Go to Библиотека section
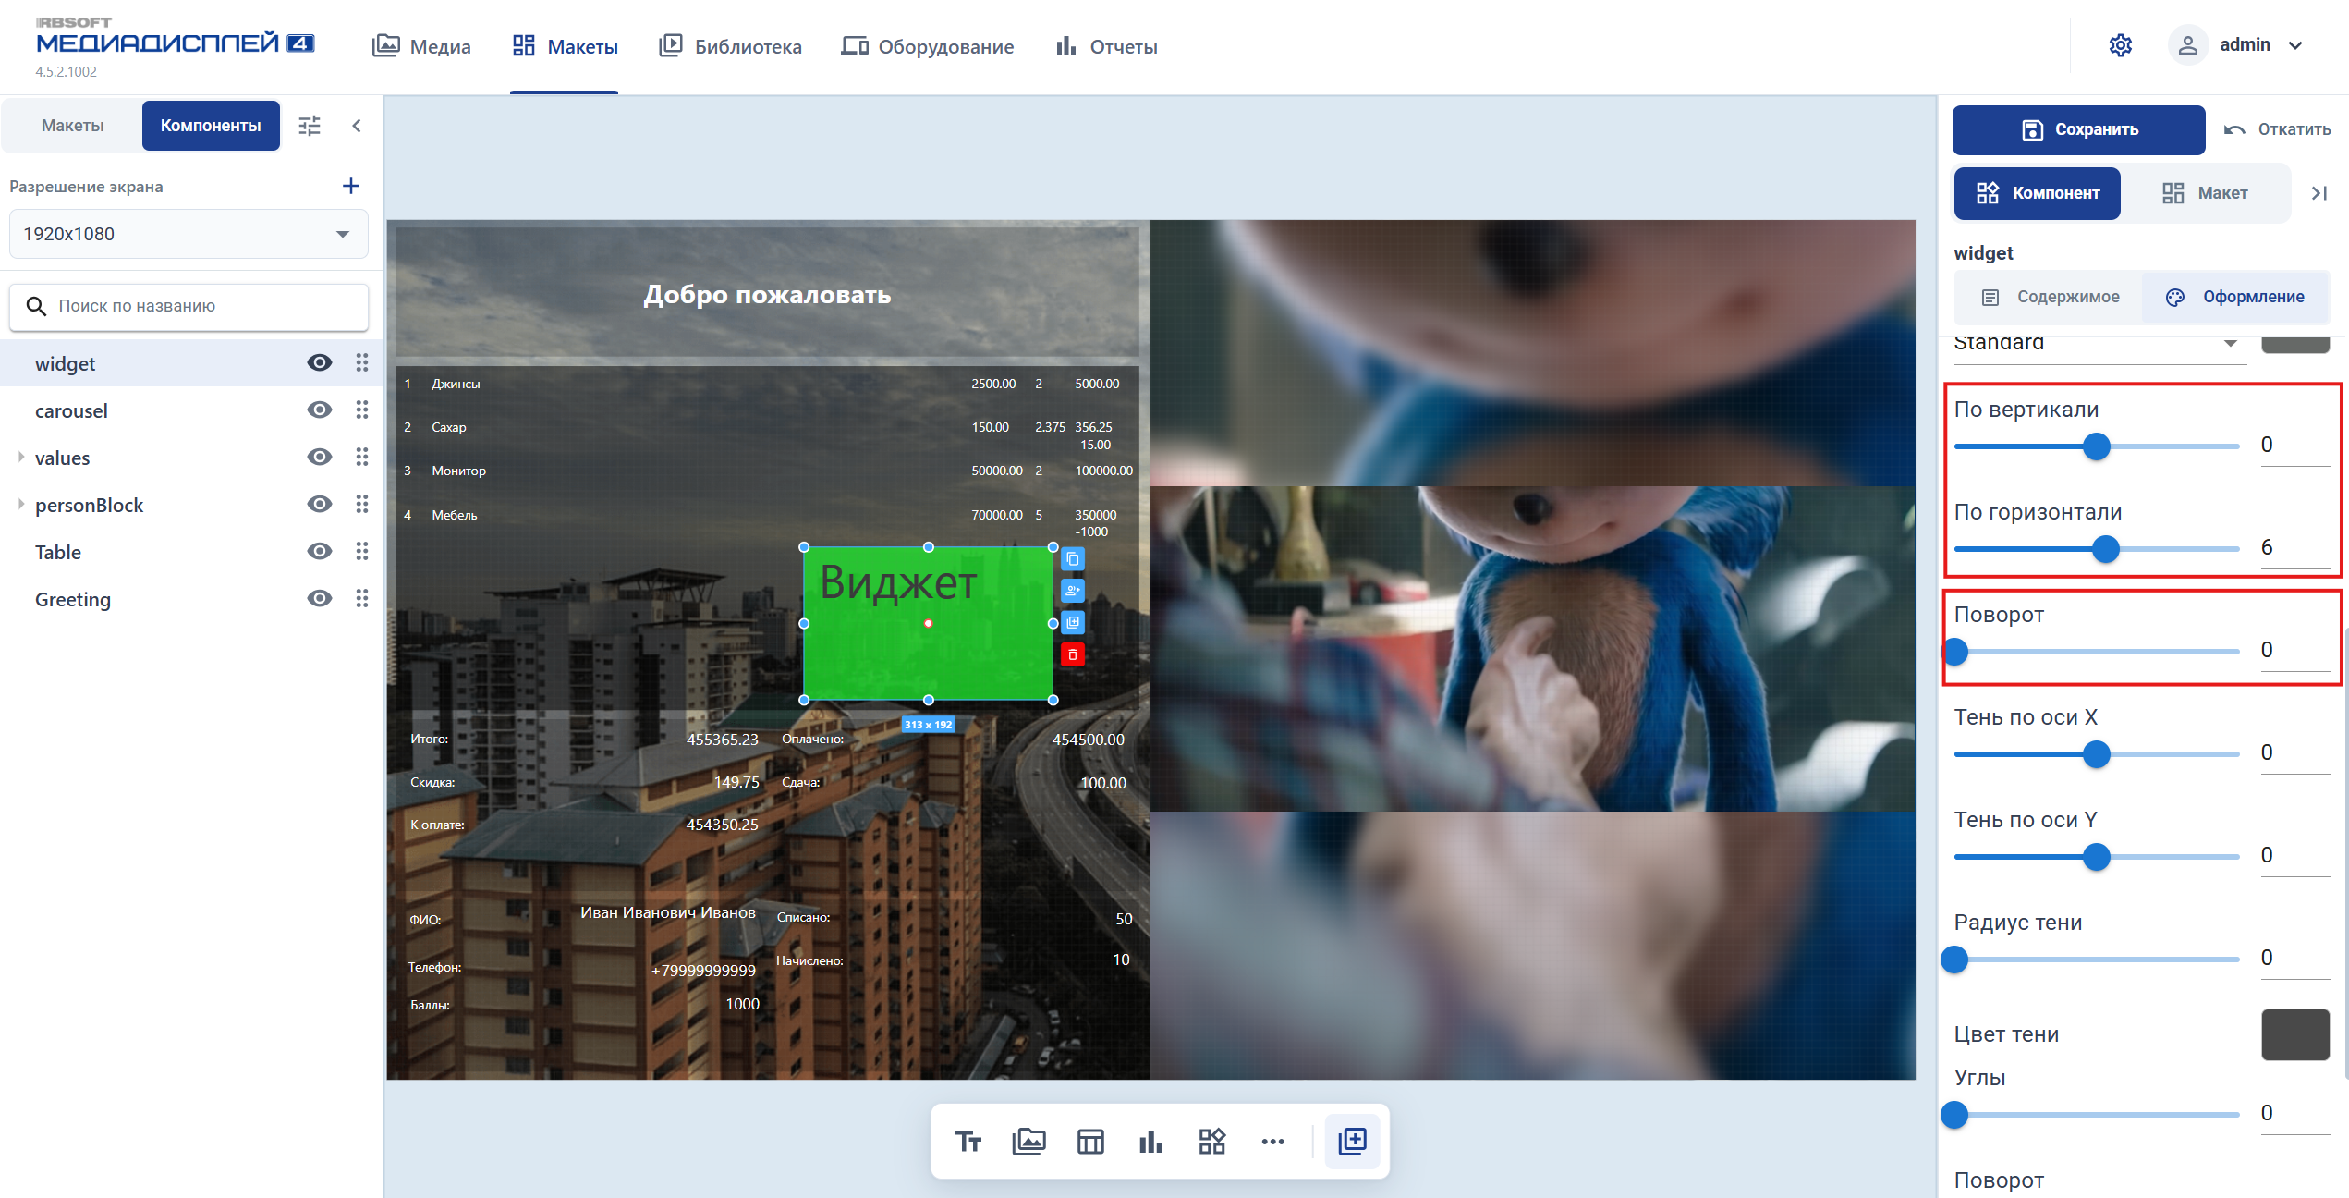Screen dimensions: 2349x1198 (730, 46)
